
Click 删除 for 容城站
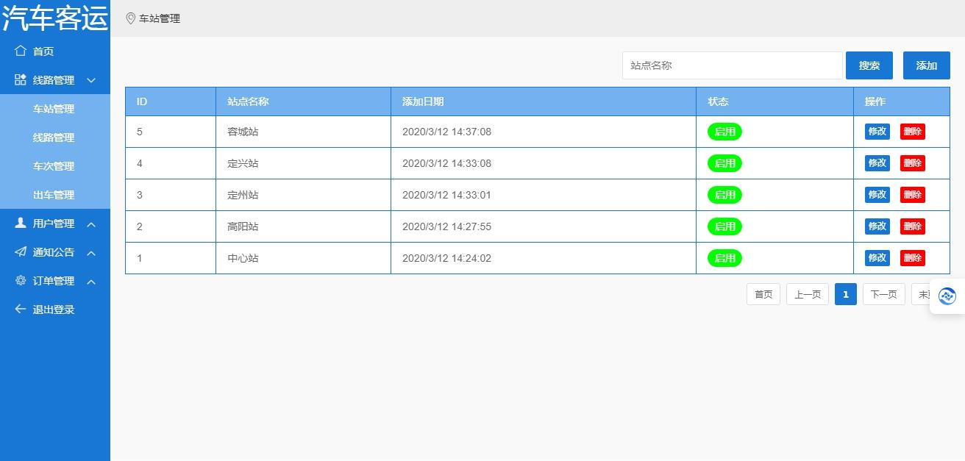click(x=913, y=132)
